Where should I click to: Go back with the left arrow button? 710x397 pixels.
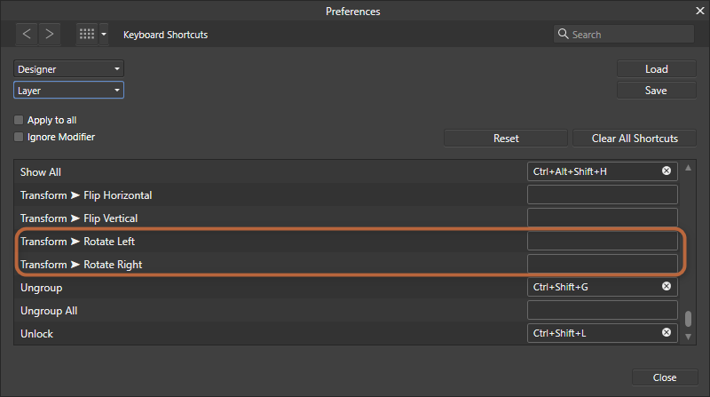click(28, 35)
